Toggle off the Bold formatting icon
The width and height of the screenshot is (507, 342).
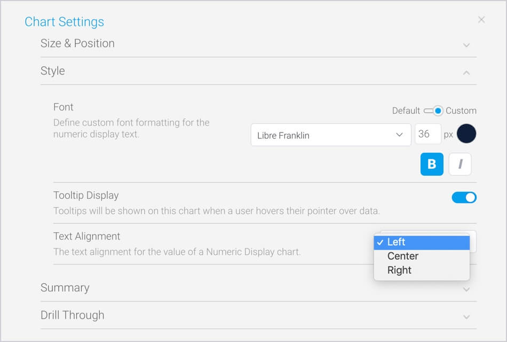click(432, 164)
